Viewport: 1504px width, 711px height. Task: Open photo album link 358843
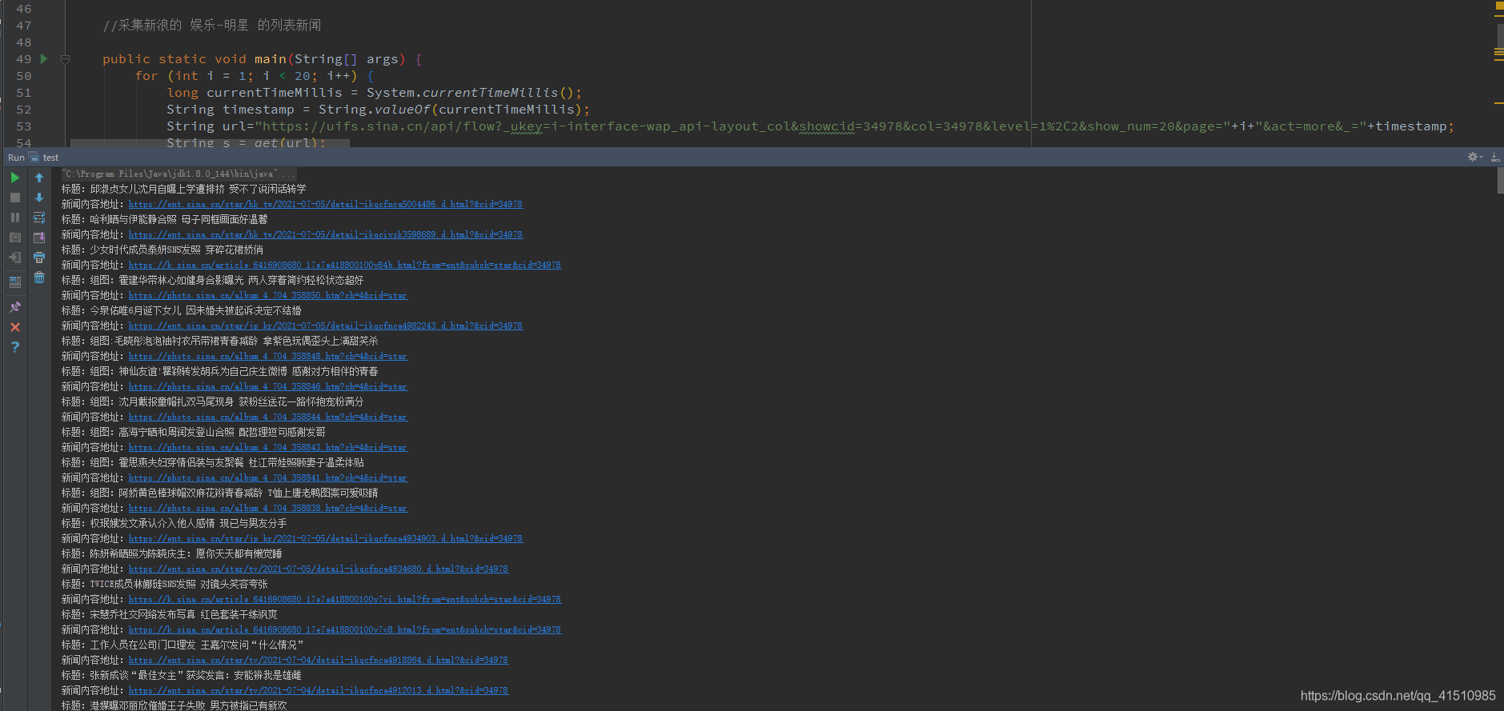[x=267, y=447]
